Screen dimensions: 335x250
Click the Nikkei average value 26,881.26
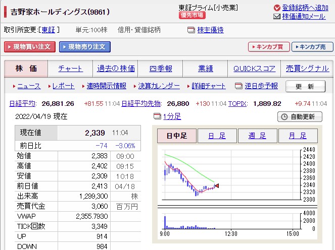[58, 104]
